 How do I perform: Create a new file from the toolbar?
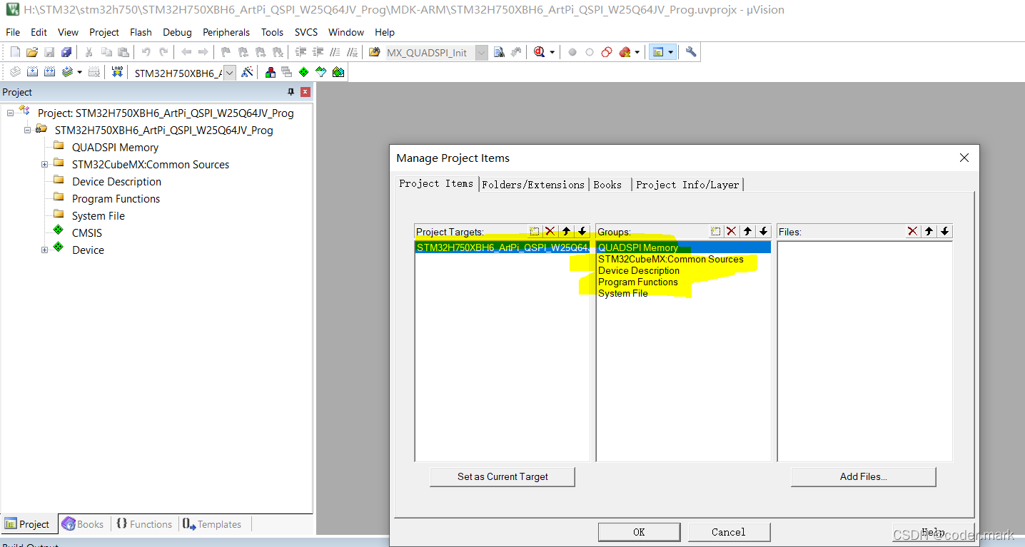click(15, 52)
